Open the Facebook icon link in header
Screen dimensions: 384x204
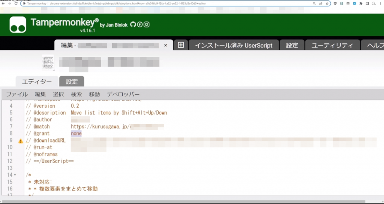click(x=140, y=24)
